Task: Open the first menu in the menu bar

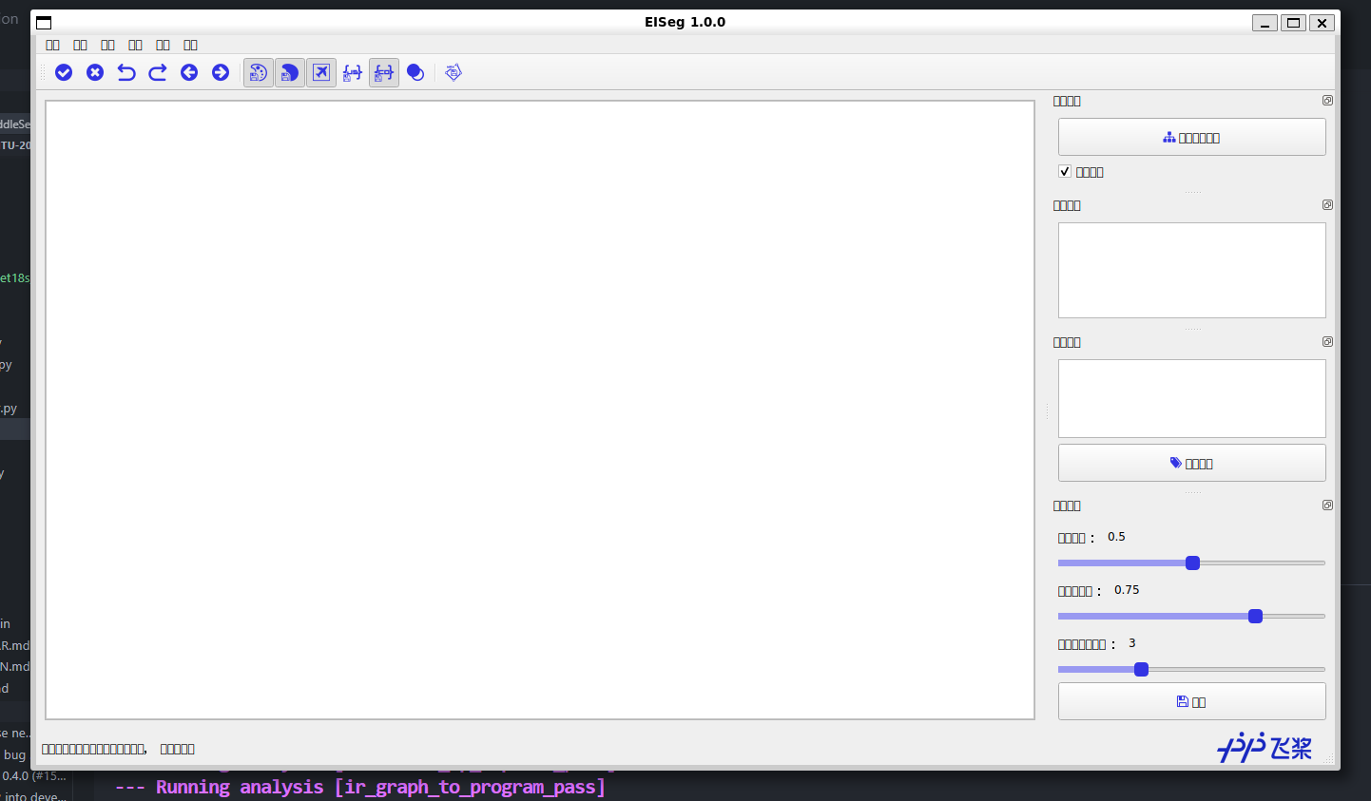Action: point(52,45)
